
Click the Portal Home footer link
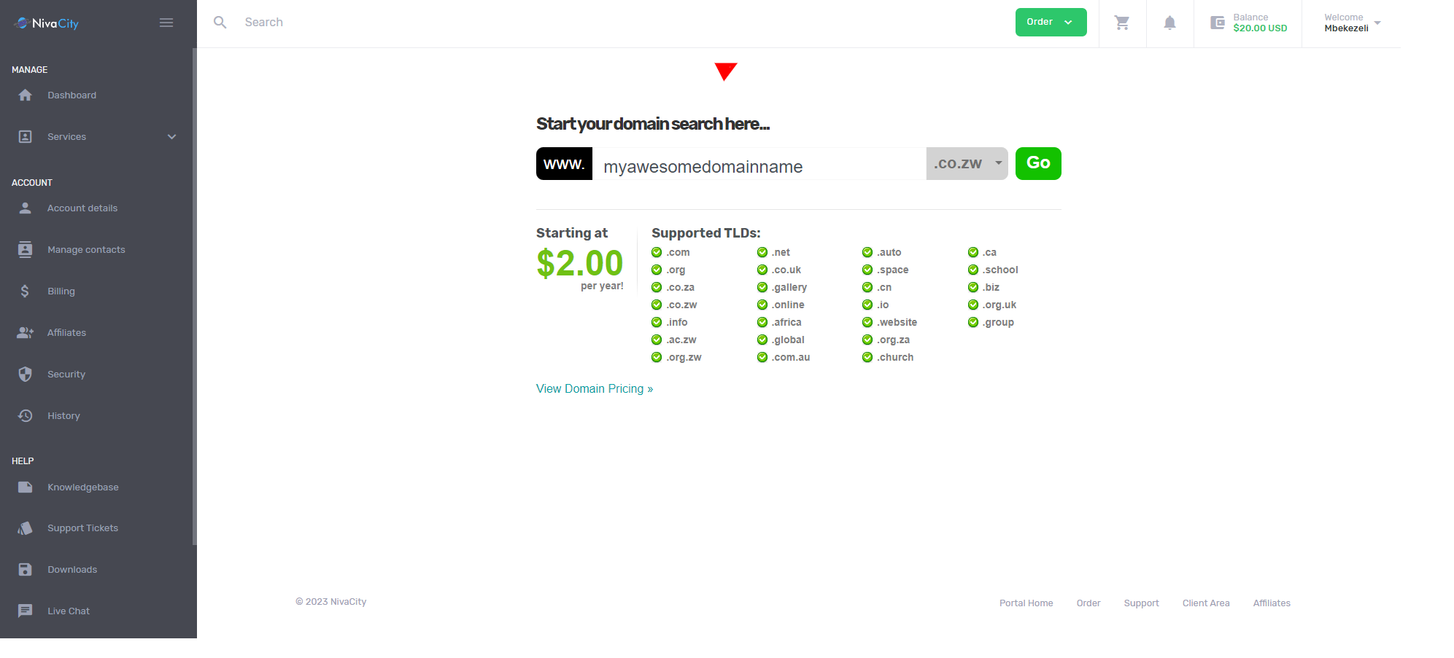click(x=1026, y=603)
